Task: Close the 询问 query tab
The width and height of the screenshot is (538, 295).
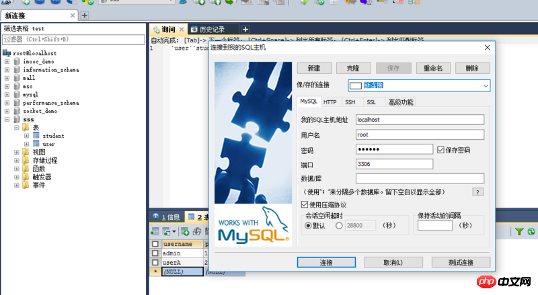Action: (182, 30)
